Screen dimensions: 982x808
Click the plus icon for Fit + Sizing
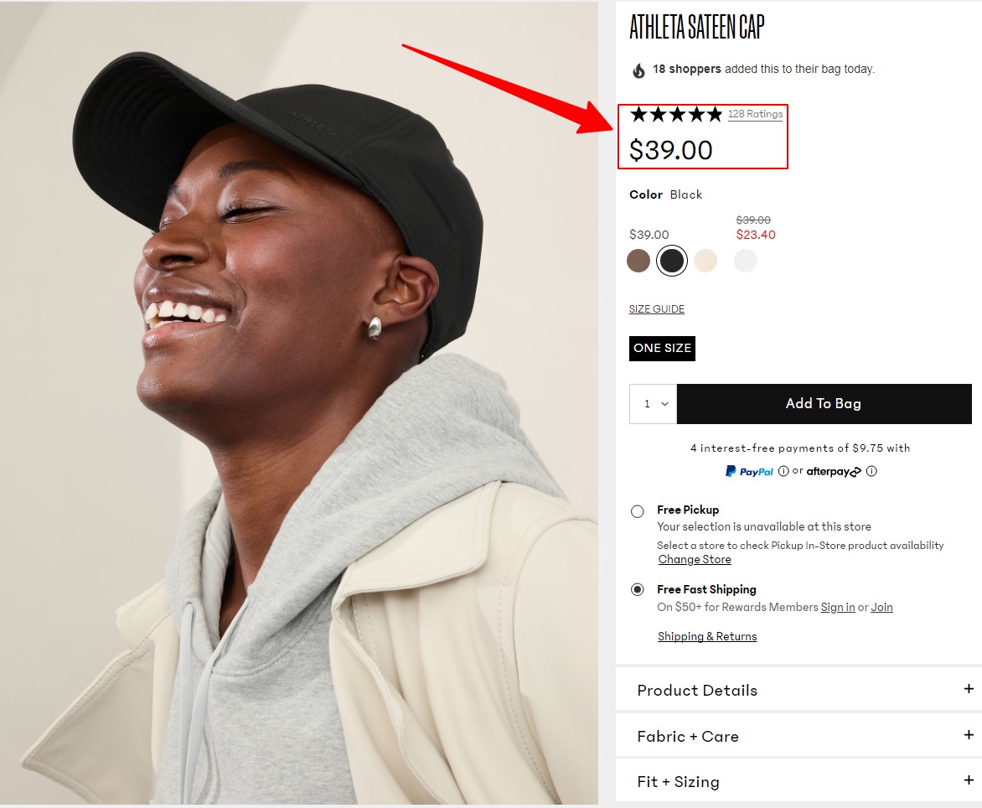click(x=969, y=780)
